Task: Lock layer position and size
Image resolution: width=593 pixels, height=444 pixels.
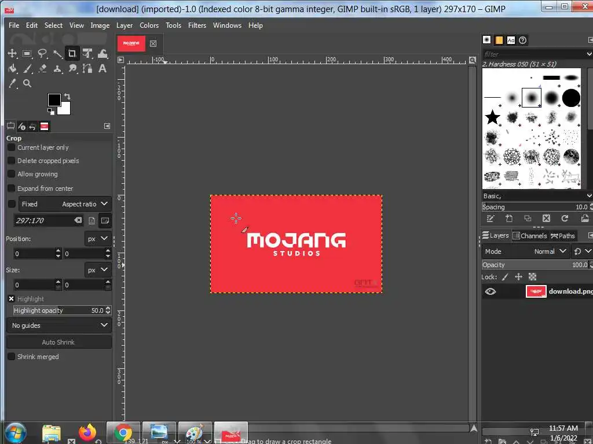Action: pyautogui.click(x=518, y=277)
